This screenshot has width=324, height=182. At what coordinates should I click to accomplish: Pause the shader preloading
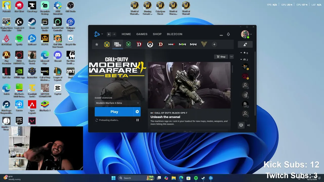tap(137, 120)
